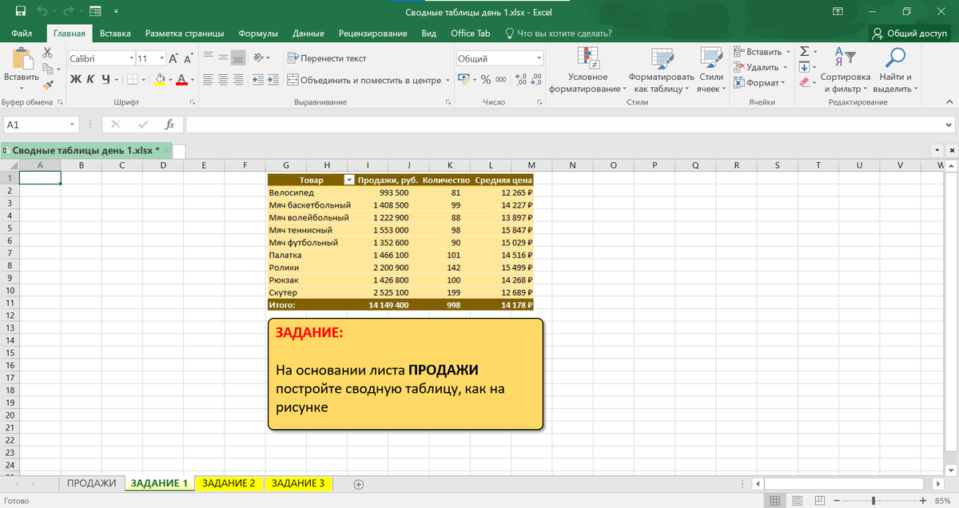Click the Copy icon in clipboard group
Screen dimensions: 959x508
pyautogui.click(x=48, y=69)
